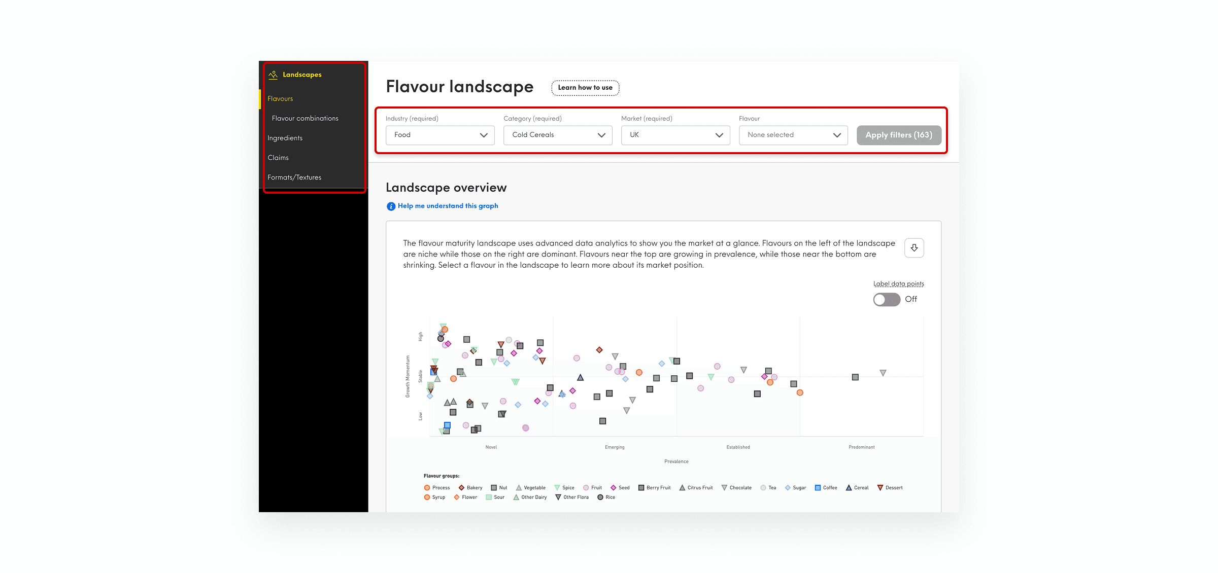Select Flavours in the sidebar menu
Image resolution: width=1218 pixels, height=573 pixels.
280,99
